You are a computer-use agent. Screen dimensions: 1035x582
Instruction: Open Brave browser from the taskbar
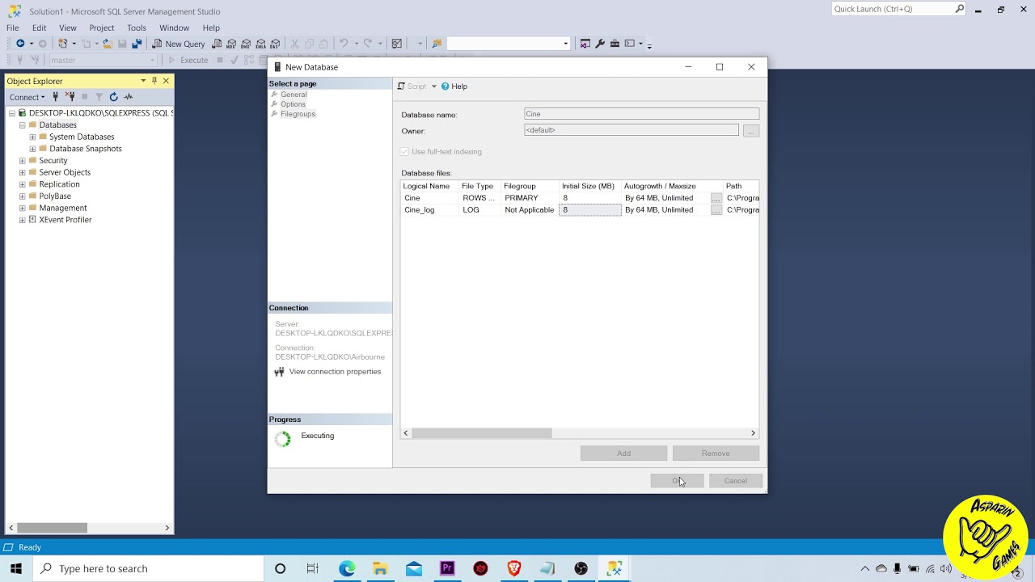coord(513,568)
